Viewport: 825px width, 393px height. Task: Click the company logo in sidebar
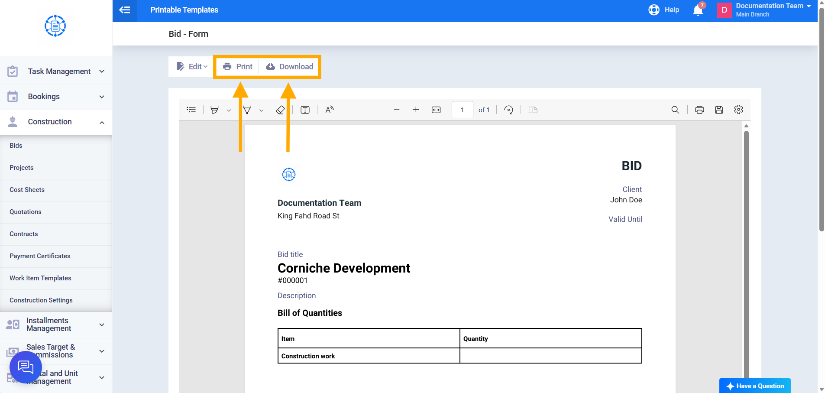[x=55, y=26]
